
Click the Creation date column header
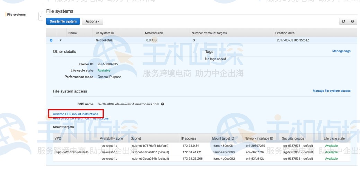click(285, 33)
